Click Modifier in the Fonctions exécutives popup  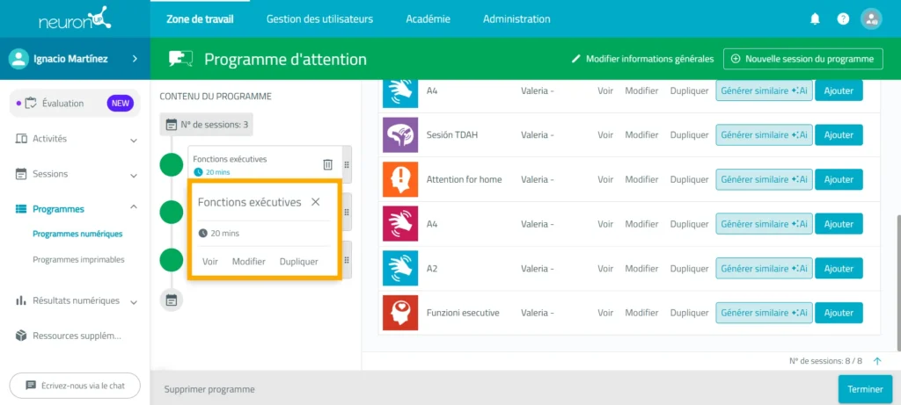[x=249, y=262]
